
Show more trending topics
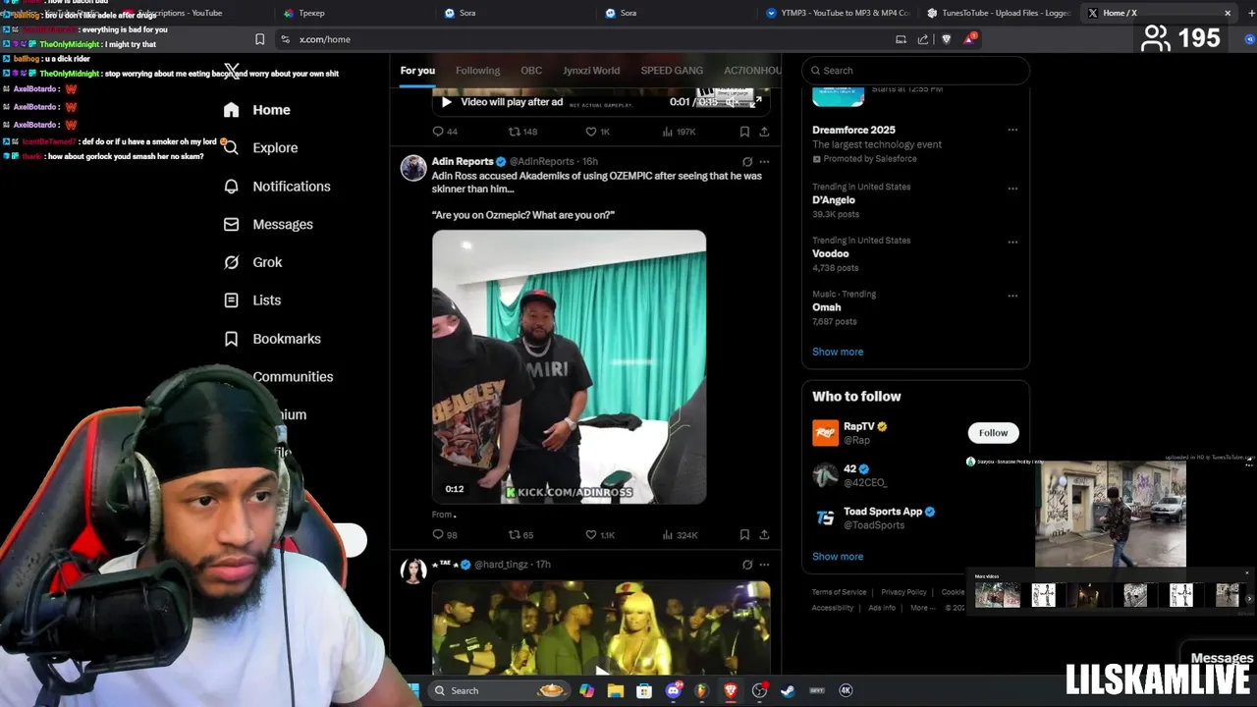(838, 352)
